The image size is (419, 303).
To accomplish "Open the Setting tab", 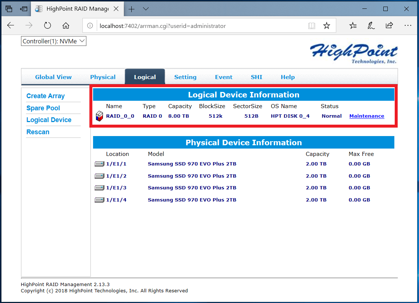I will click(x=185, y=77).
